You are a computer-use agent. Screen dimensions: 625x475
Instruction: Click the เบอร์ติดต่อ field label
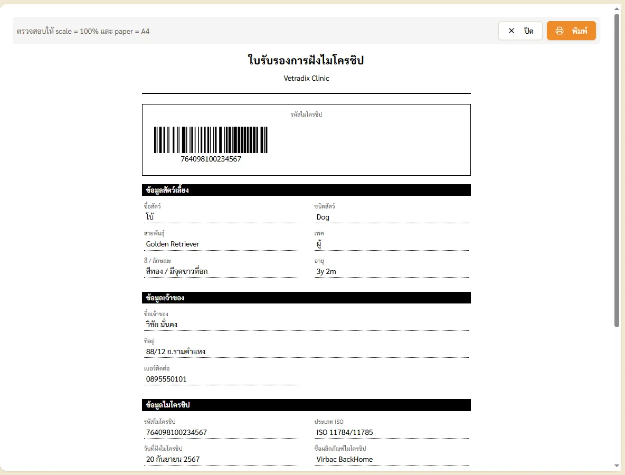157,368
